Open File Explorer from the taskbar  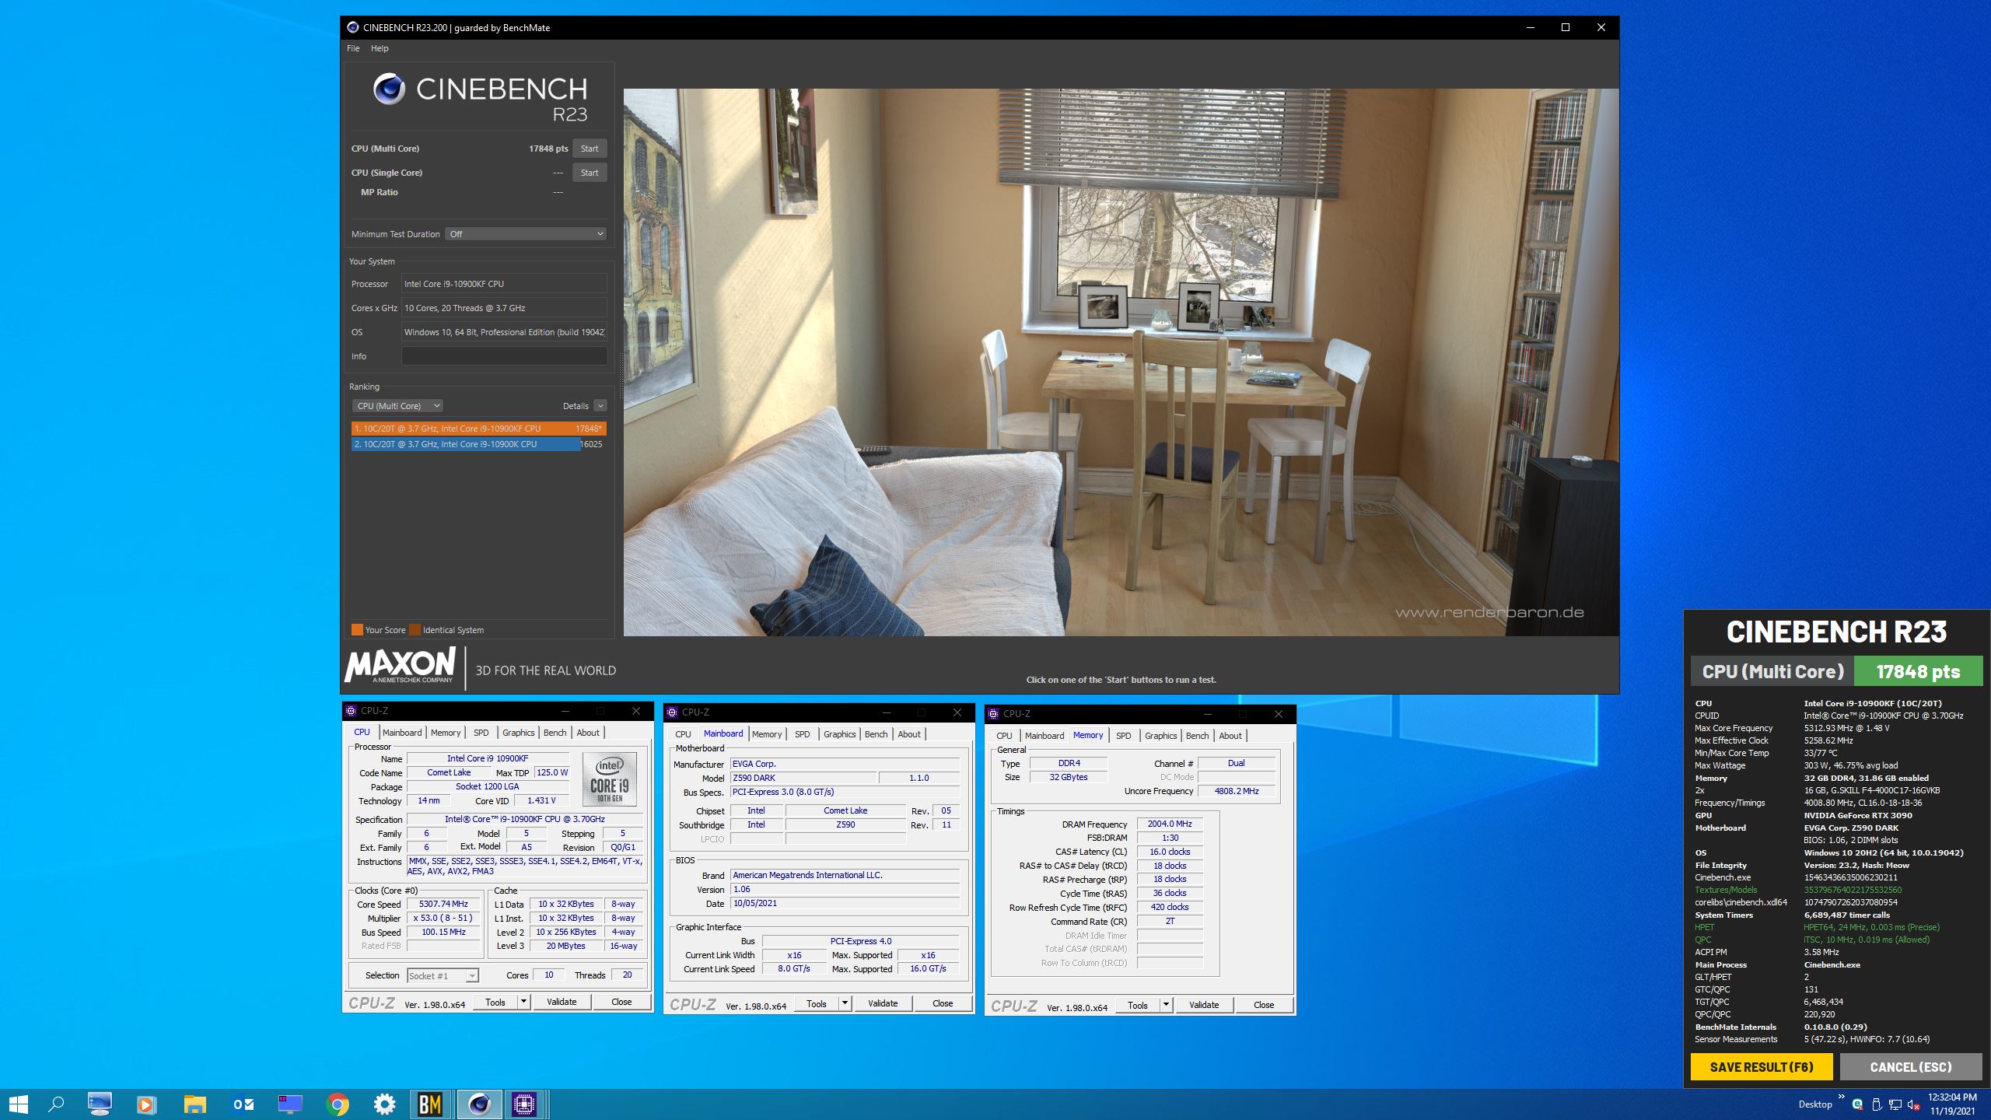pyautogui.click(x=194, y=1104)
